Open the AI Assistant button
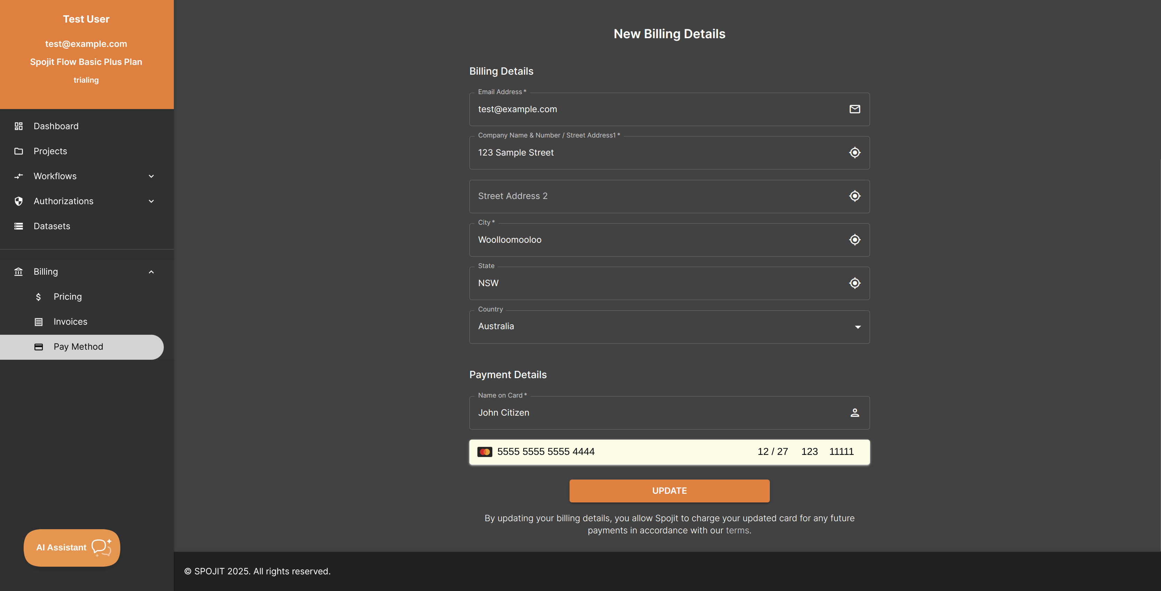Viewport: 1161px width, 591px height. [72, 548]
